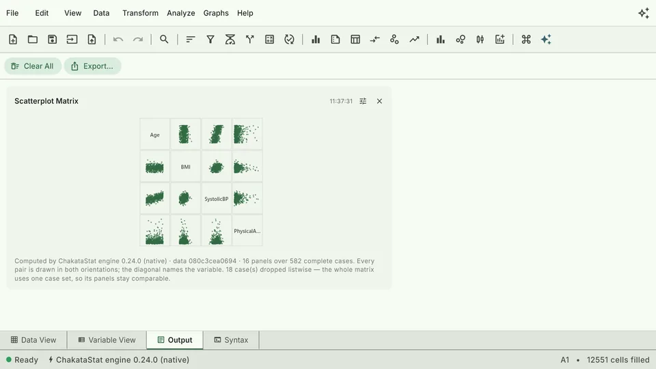Click the BMI diagonal panel
The width and height of the screenshot is (656, 369).
pyautogui.click(x=185, y=167)
